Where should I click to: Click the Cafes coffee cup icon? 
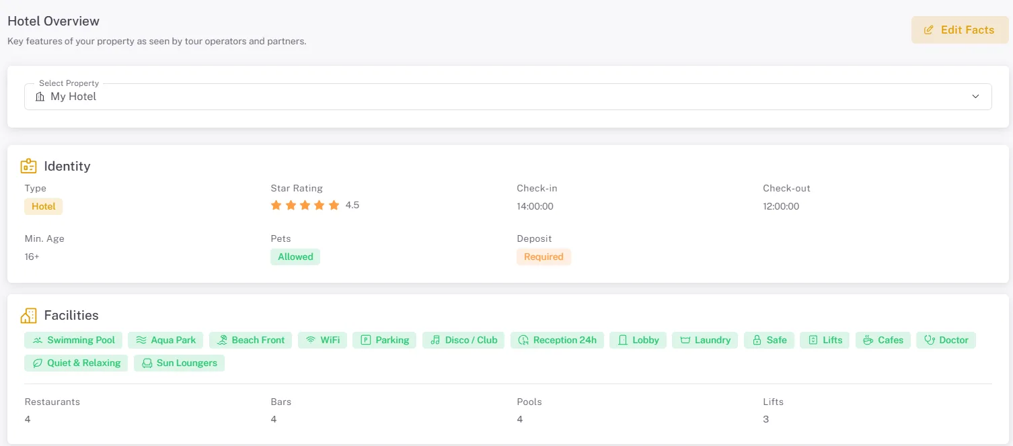coord(868,341)
